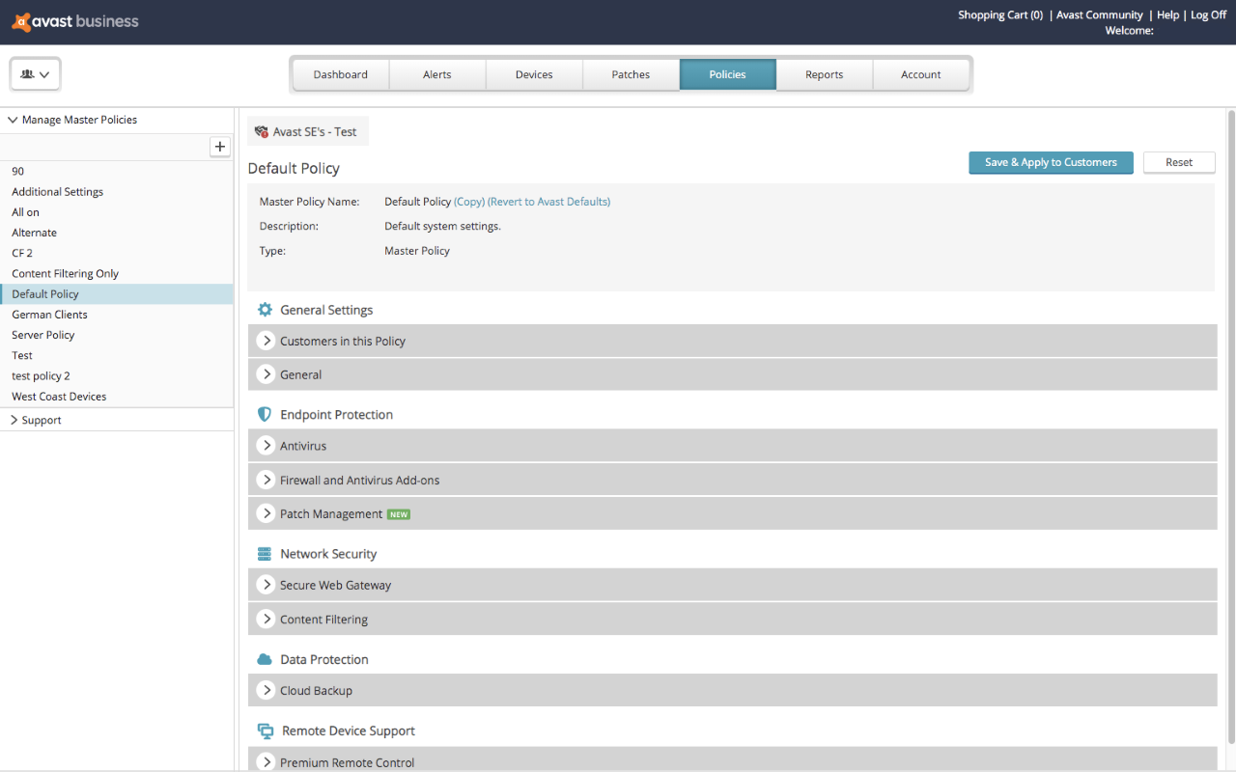Screen dimensions: 1236x772
Task: Click the Avast SE's - Test account icon
Action: tap(261, 132)
